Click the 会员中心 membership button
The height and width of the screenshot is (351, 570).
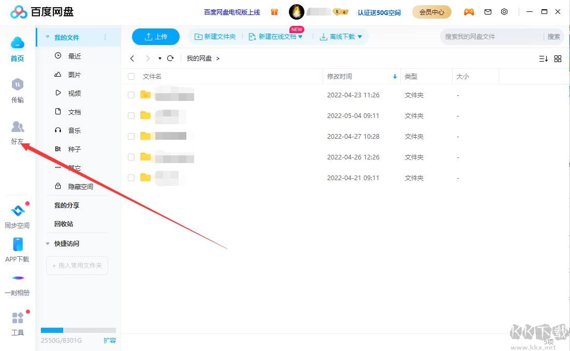[431, 12]
